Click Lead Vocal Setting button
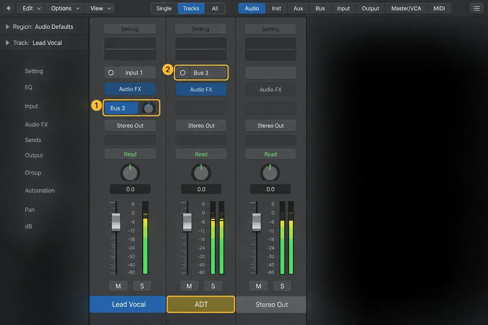Viewport: 488px width, 325px height. point(130,29)
